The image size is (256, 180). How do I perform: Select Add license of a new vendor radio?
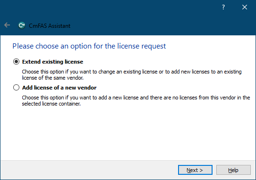[x=16, y=88]
